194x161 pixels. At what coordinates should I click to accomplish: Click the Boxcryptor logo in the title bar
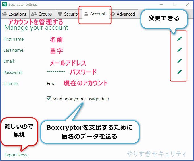(x=5, y=5)
